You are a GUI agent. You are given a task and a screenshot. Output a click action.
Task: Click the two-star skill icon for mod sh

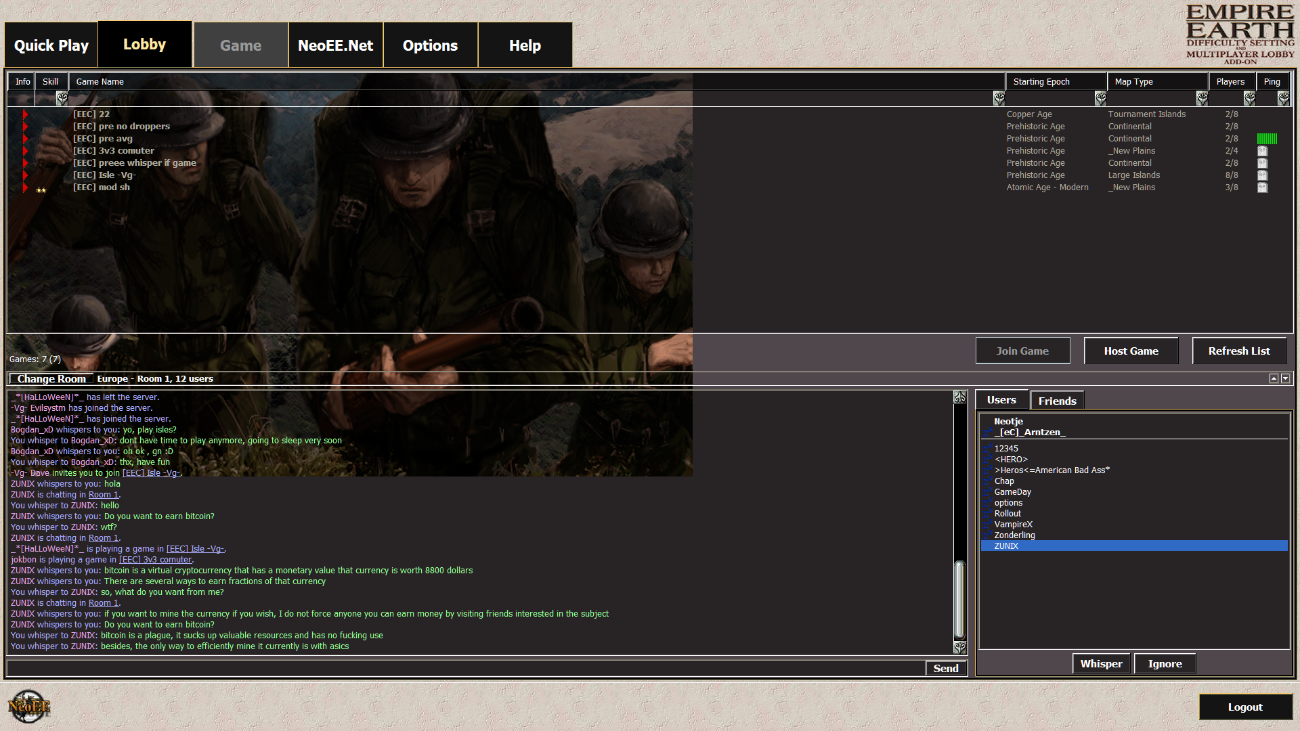coord(41,190)
